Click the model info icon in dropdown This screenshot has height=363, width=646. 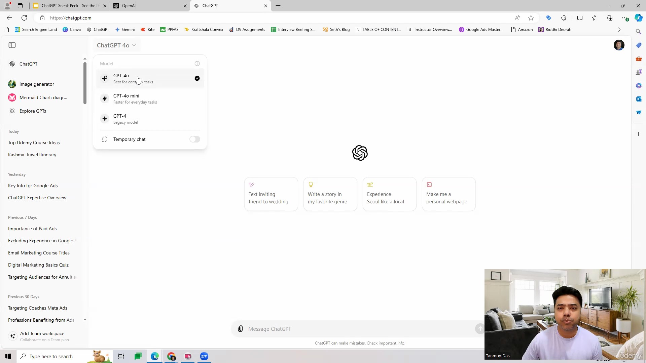[197, 64]
